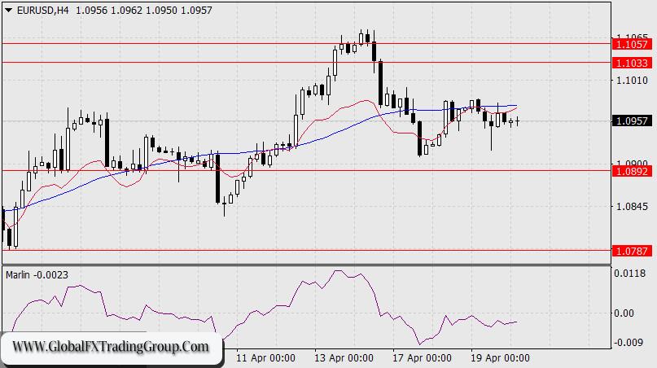657x368 pixels.
Task: Click the 1.1033 red price label
Action: click(x=632, y=63)
